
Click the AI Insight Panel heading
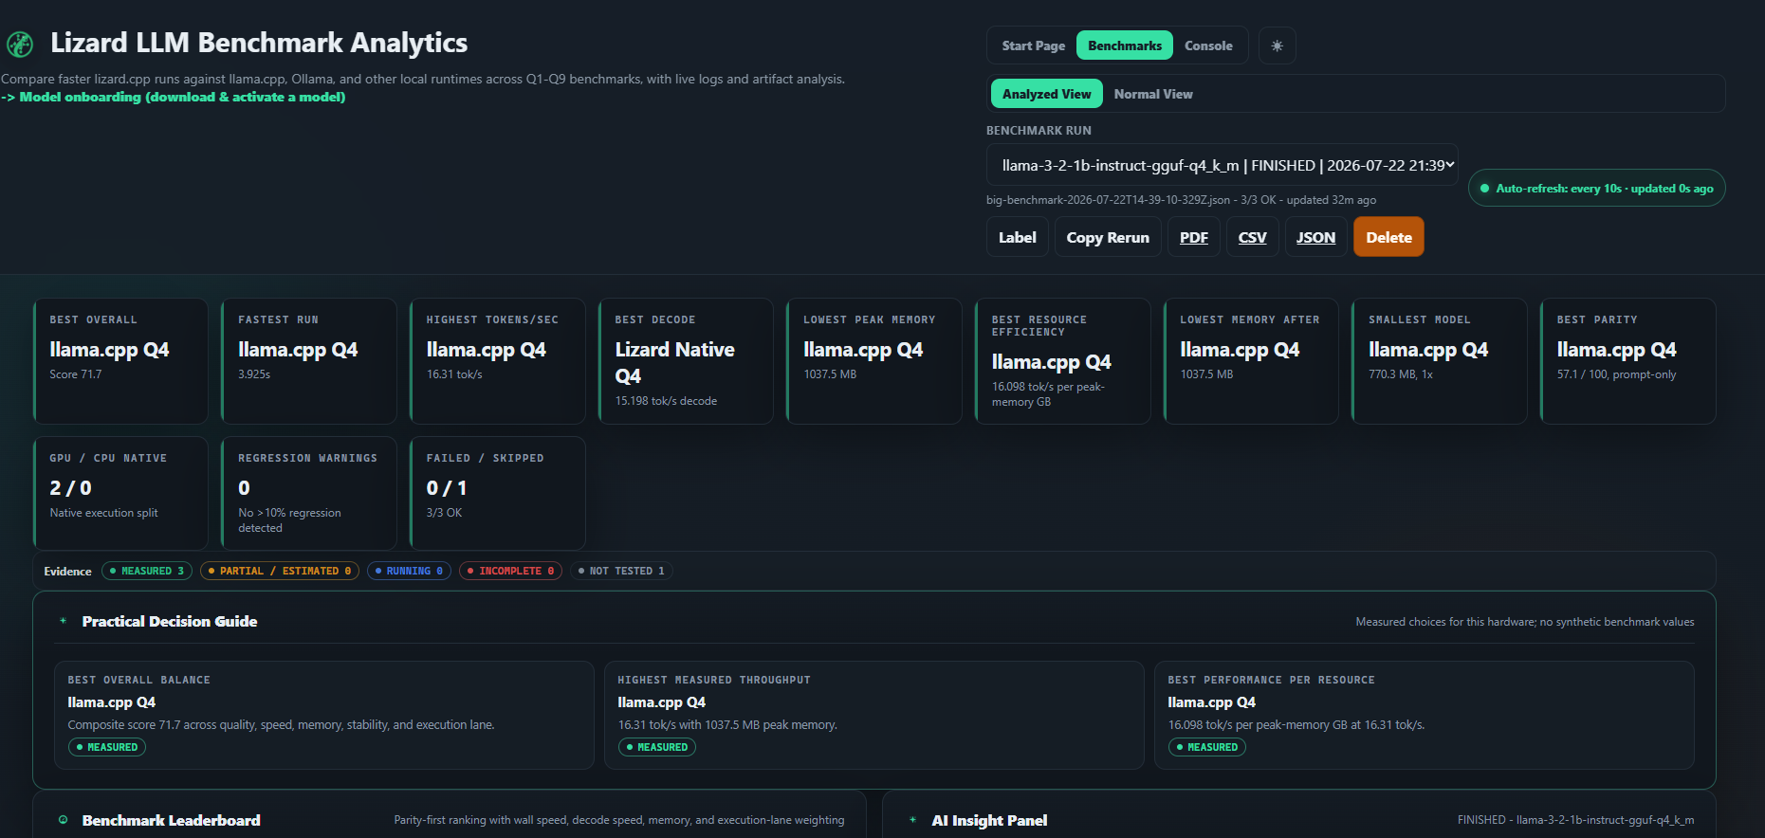pos(989,820)
